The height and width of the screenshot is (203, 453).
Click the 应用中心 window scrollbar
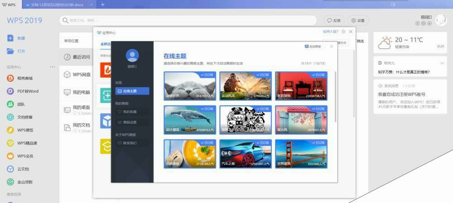(354, 84)
